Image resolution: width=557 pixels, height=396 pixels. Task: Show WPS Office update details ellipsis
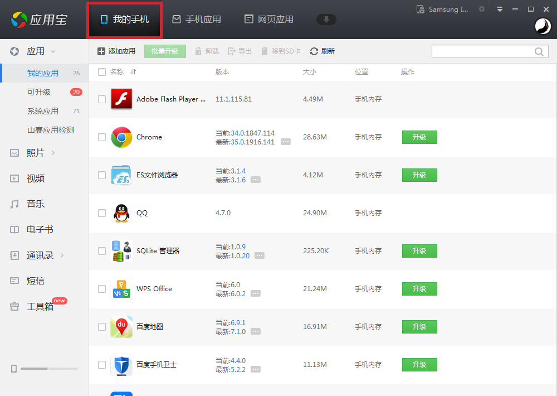pos(256,293)
